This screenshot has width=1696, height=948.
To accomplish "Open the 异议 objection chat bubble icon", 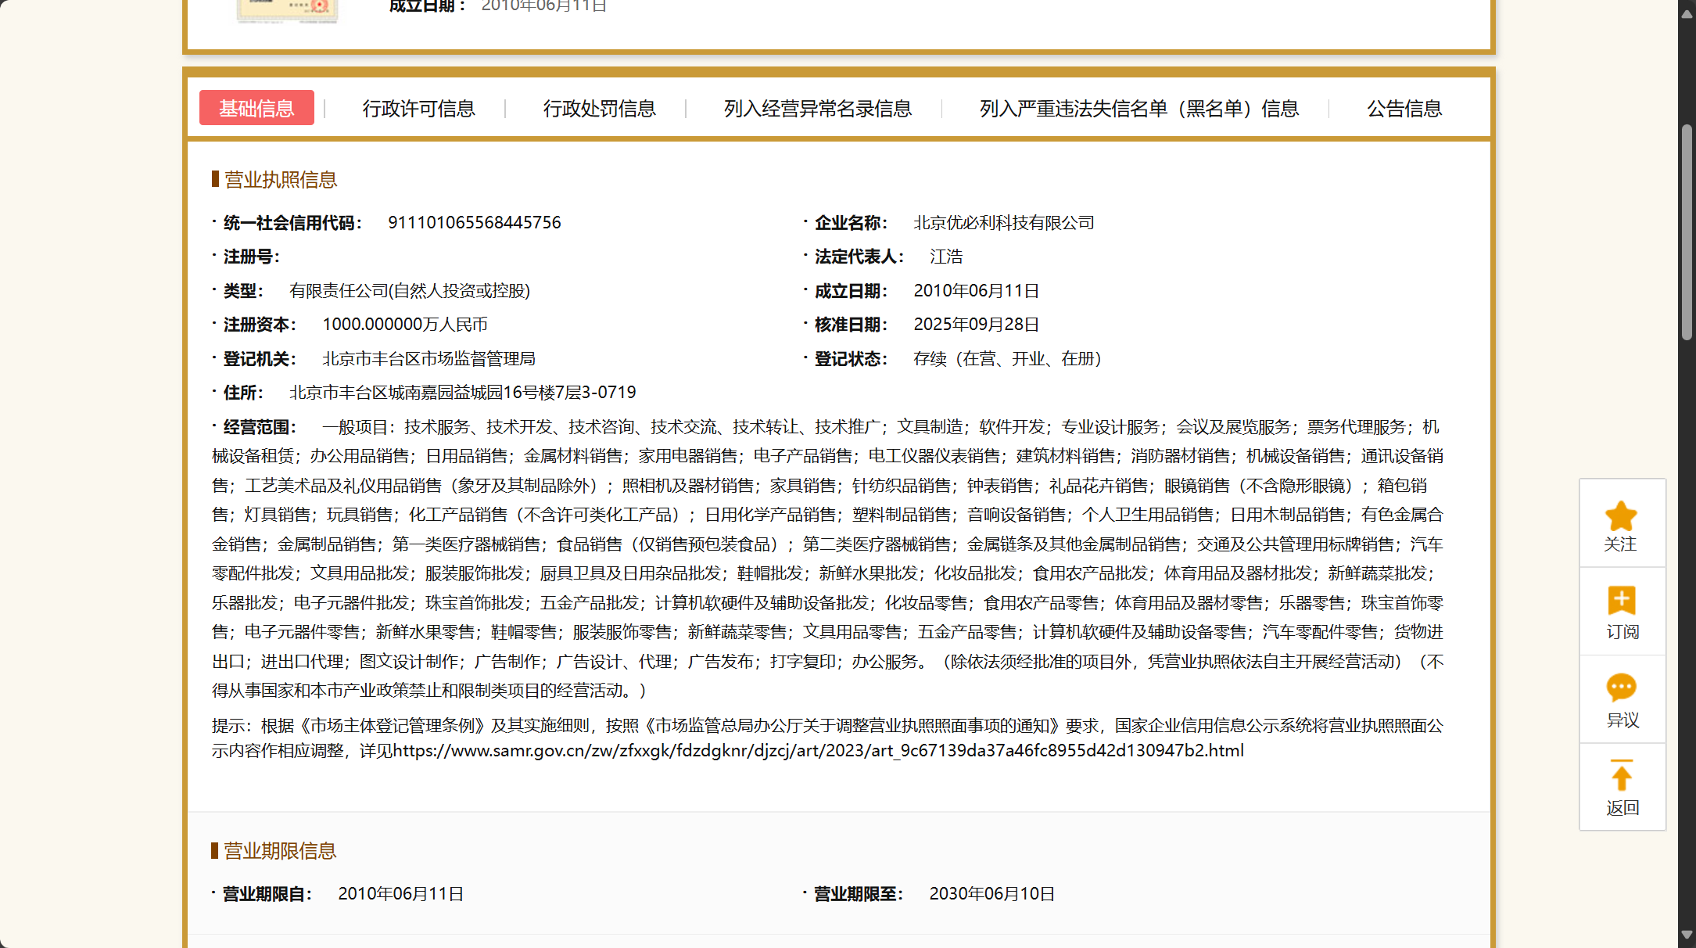I will coord(1621,688).
